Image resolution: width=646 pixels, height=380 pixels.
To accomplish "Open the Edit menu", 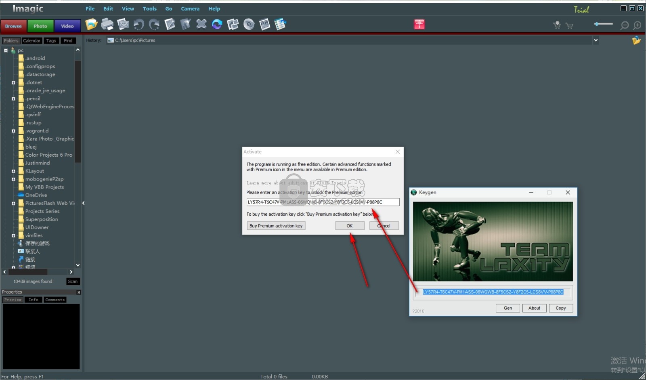I will point(108,8).
